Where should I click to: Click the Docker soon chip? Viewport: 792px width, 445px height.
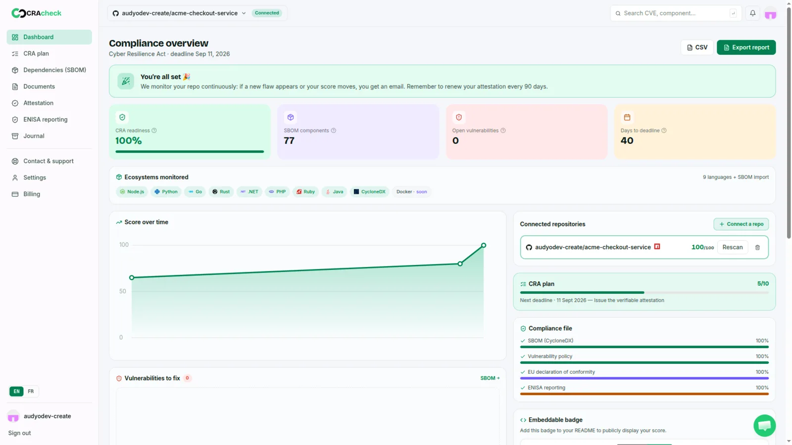coord(411,192)
